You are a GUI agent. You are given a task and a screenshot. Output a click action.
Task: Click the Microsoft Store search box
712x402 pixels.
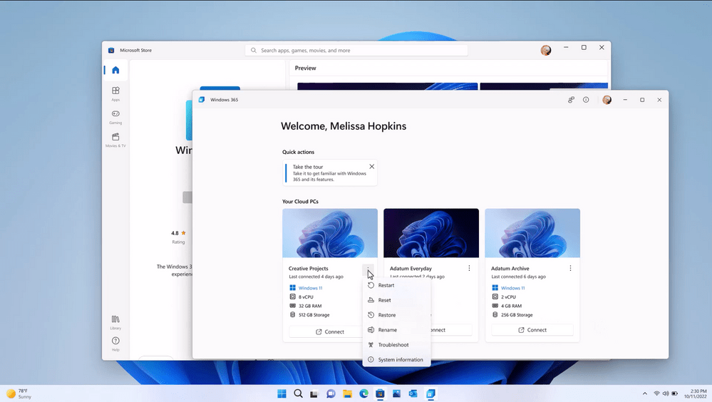pyautogui.click(x=356, y=51)
